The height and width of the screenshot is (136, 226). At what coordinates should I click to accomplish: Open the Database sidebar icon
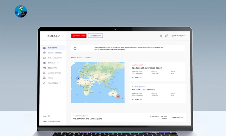tap(44, 63)
